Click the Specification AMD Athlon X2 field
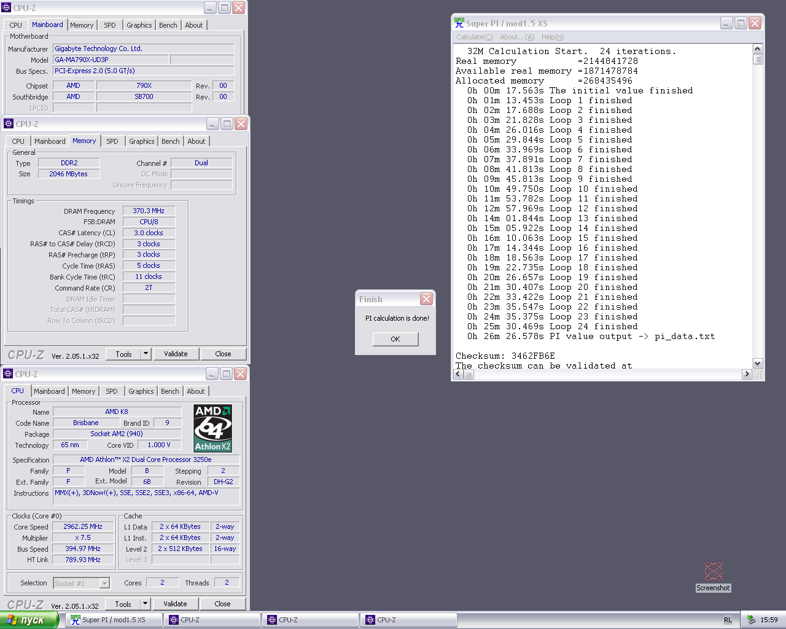 pos(146,459)
